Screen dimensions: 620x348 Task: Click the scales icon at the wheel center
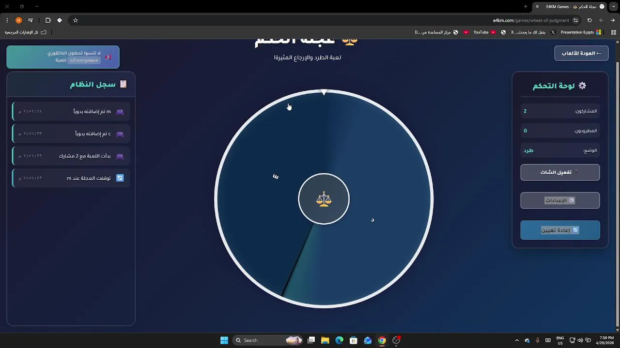click(x=324, y=199)
